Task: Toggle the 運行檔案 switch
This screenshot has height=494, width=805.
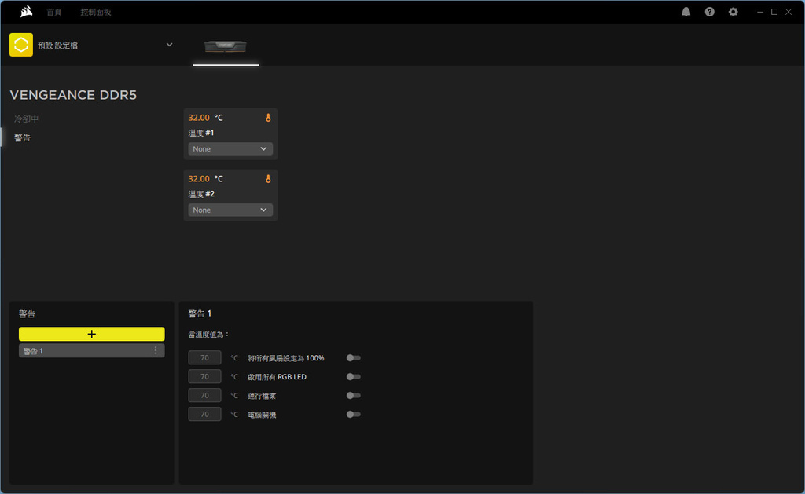Action: (353, 396)
